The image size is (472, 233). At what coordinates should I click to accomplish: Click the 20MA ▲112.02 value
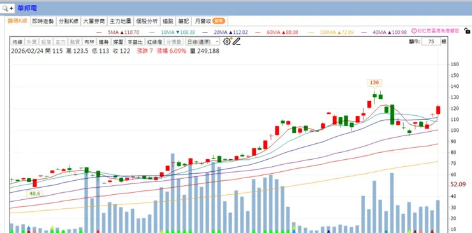[x=231, y=32]
